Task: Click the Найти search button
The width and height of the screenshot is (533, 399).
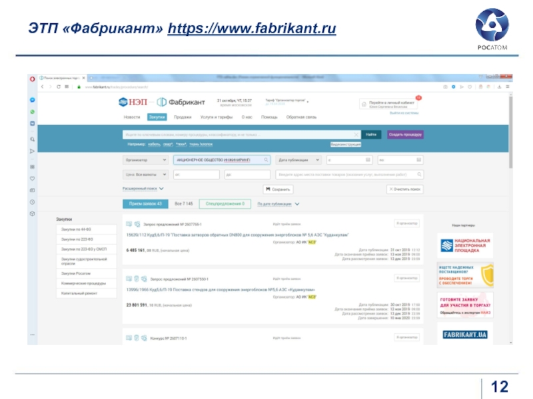Action: pos(371,135)
